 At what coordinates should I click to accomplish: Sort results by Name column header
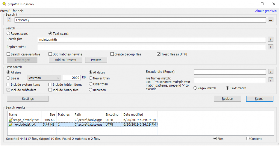point(24,114)
